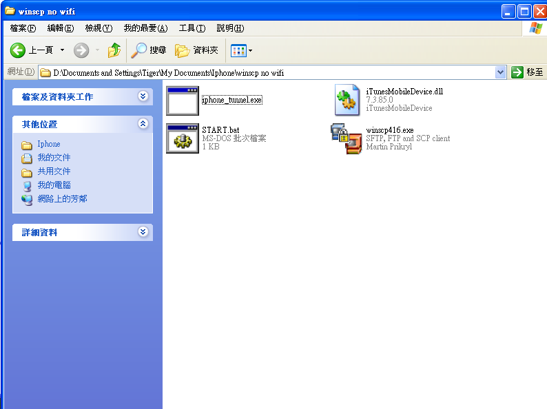547x409 pixels.
Task: Open the 檔案 (File) menu
Action: (x=23, y=28)
